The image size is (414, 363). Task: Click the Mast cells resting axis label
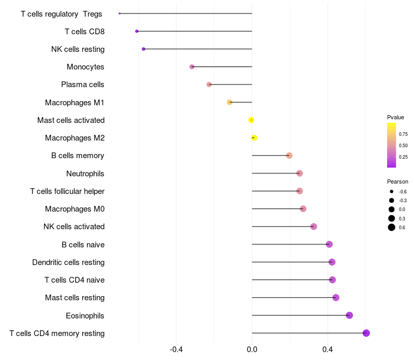point(75,298)
